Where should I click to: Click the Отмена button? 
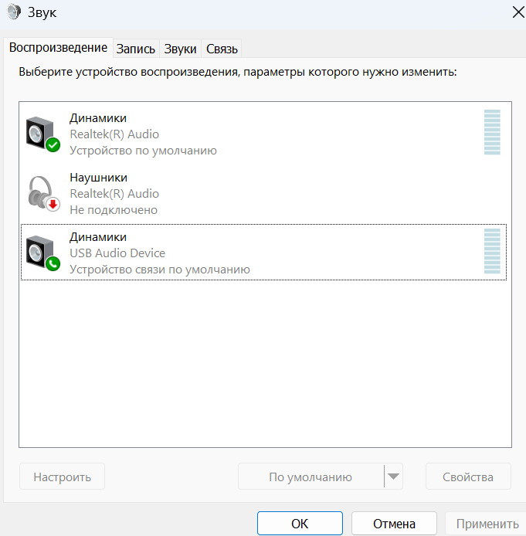(x=394, y=524)
